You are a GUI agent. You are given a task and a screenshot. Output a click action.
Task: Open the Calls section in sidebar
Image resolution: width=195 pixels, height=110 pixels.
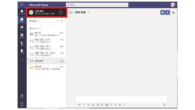tap(22, 44)
